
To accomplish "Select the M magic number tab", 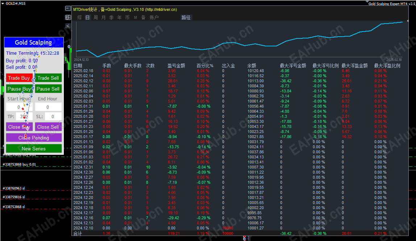I will pos(135,17).
